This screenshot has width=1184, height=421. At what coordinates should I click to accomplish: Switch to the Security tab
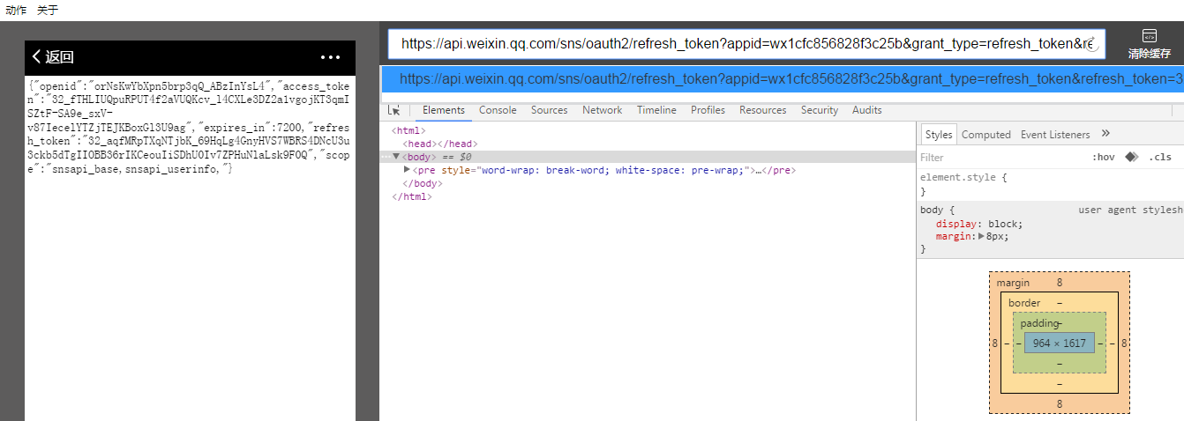click(x=819, y=110)
